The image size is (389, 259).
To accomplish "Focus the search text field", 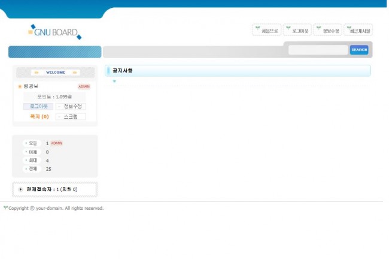I will [318, 50].
